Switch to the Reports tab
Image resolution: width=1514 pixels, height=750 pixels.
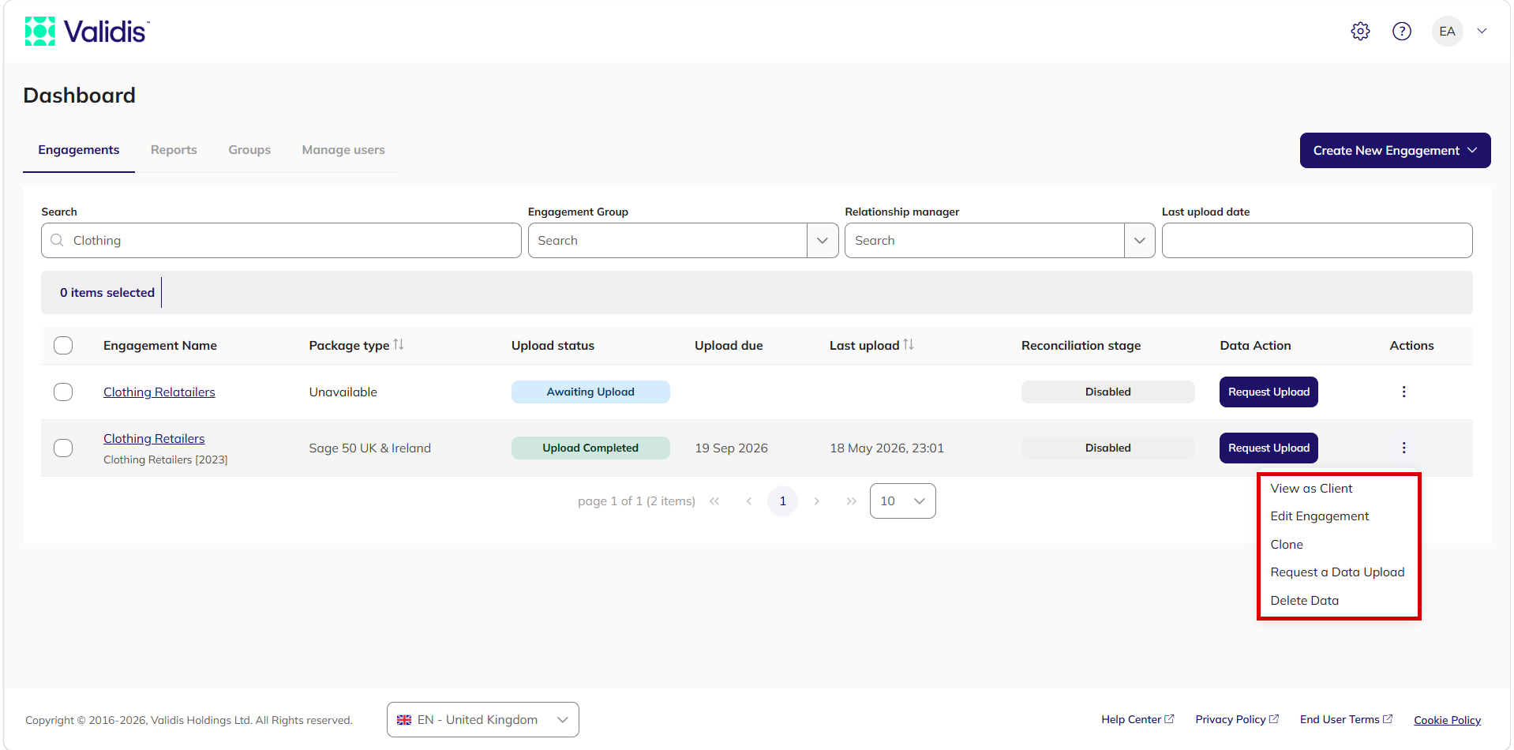[174, 150]
